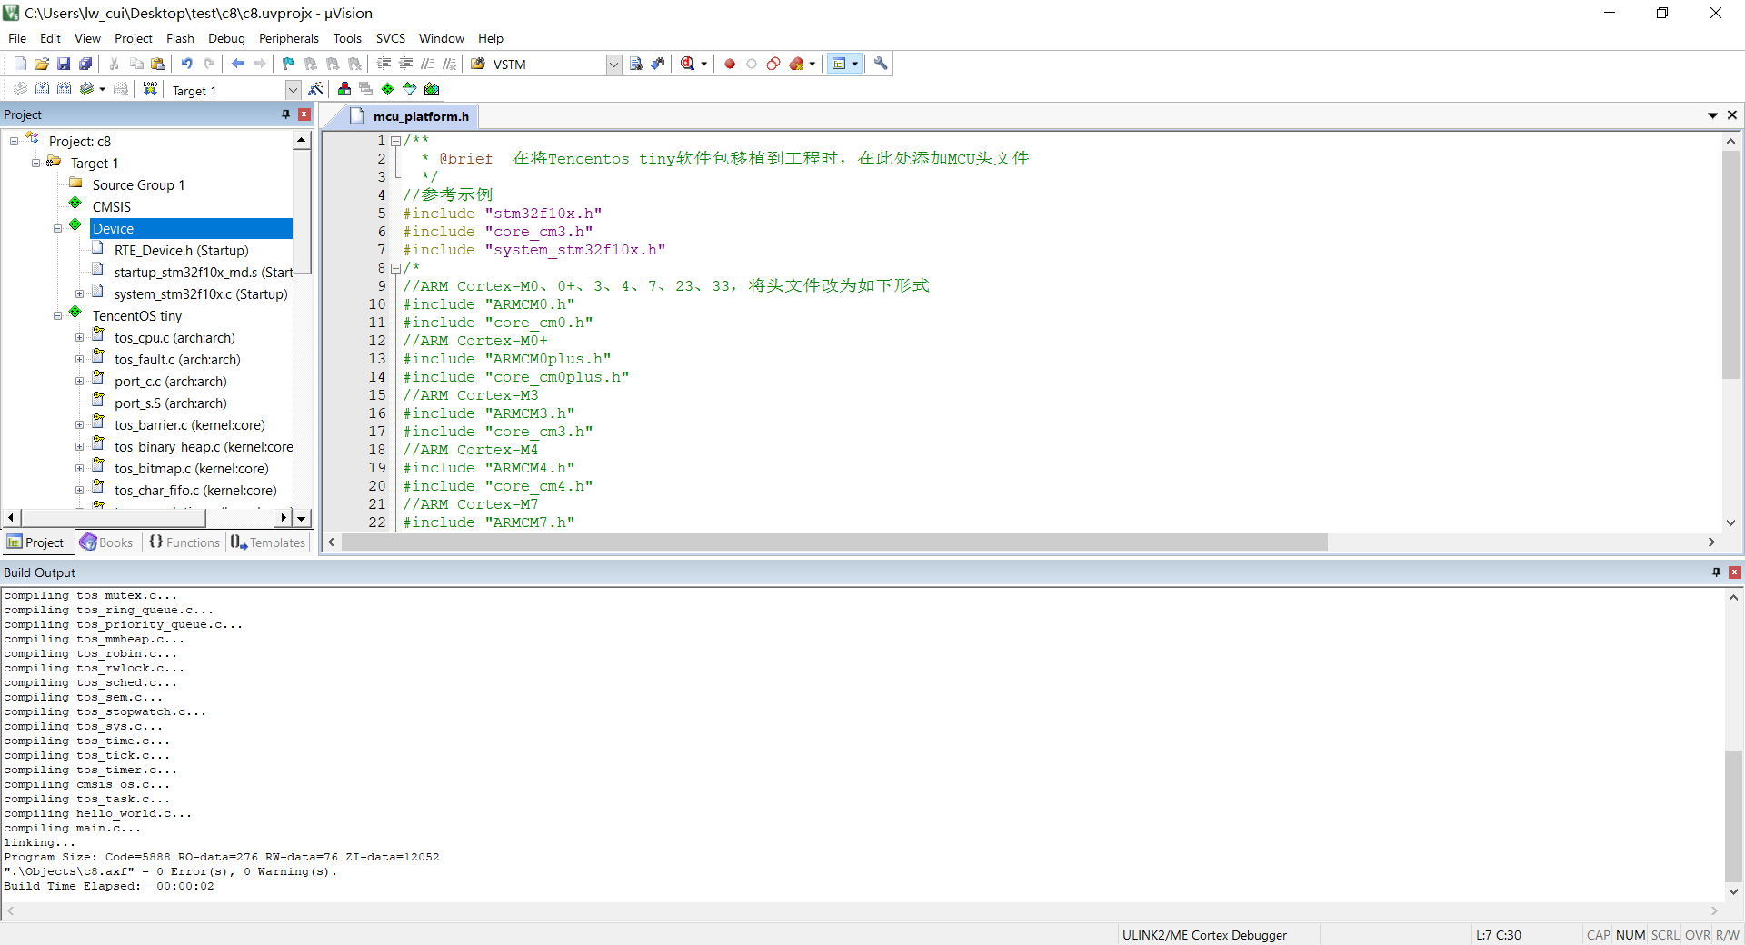Click the editor horizontal scrollbar thumb
This screenshot has width=1745, height=945.
(833, 542)
